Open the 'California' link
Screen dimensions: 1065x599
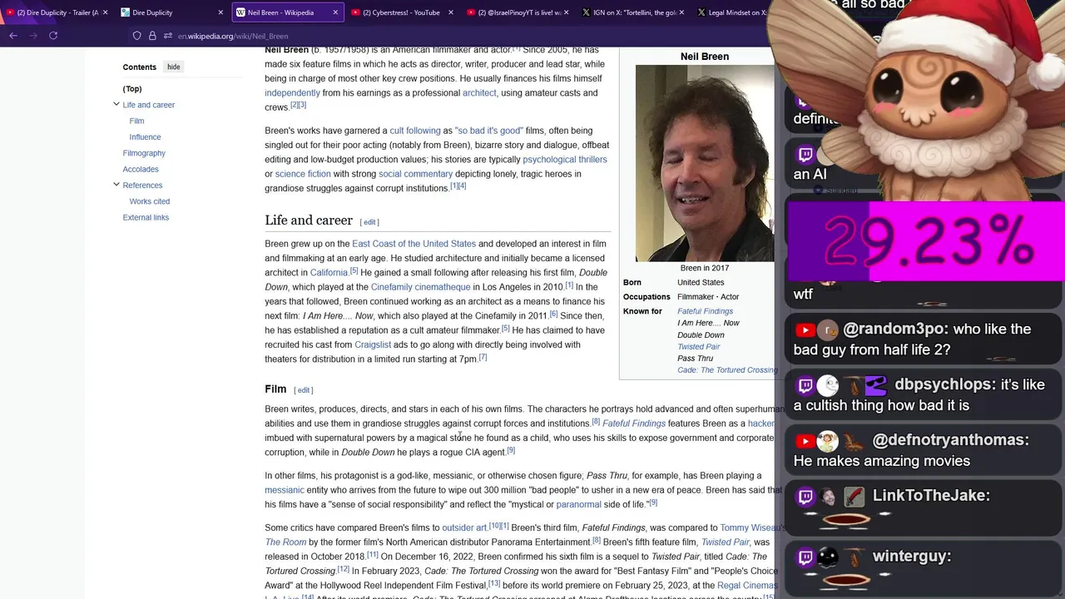pos(329,273)
